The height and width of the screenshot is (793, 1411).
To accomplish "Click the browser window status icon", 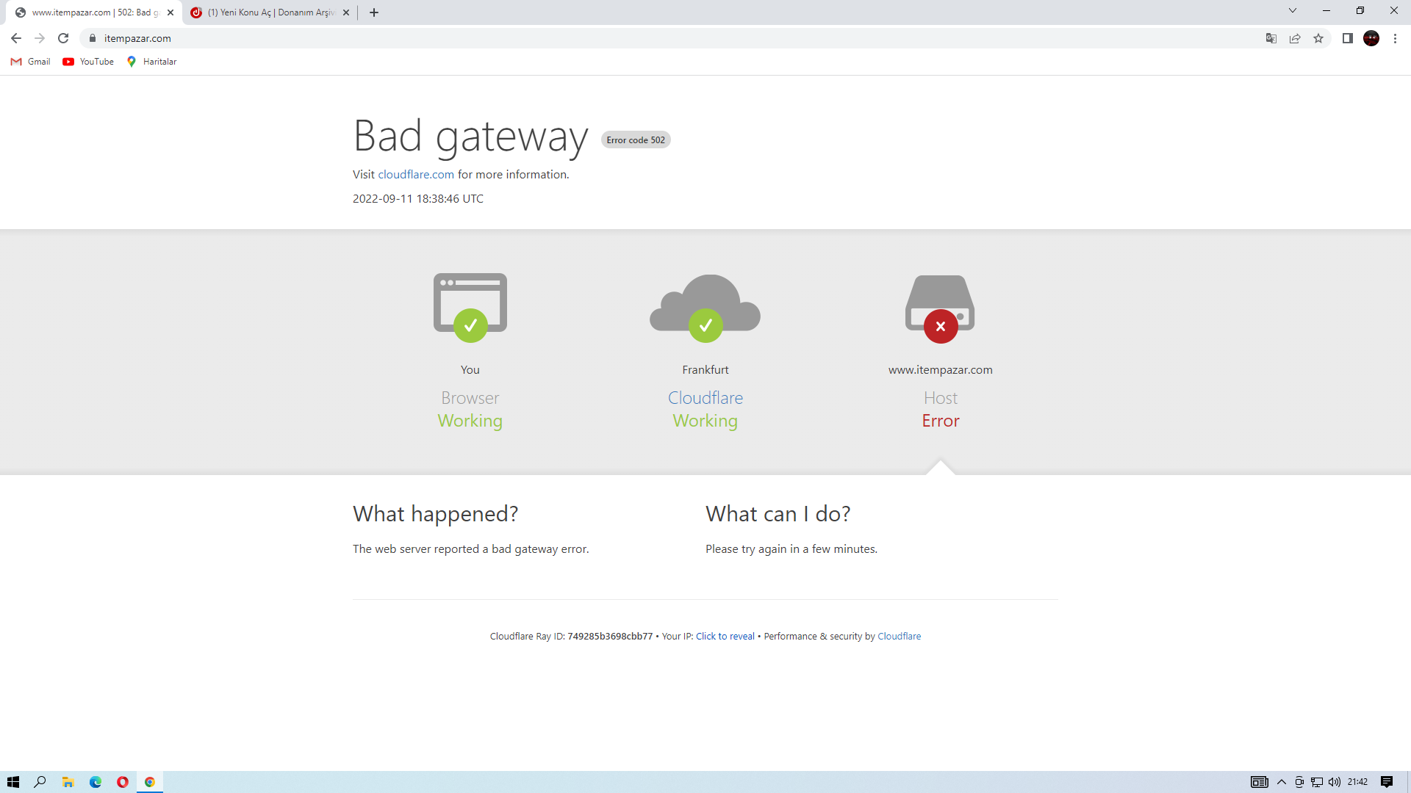I will (x=470, y=308).
